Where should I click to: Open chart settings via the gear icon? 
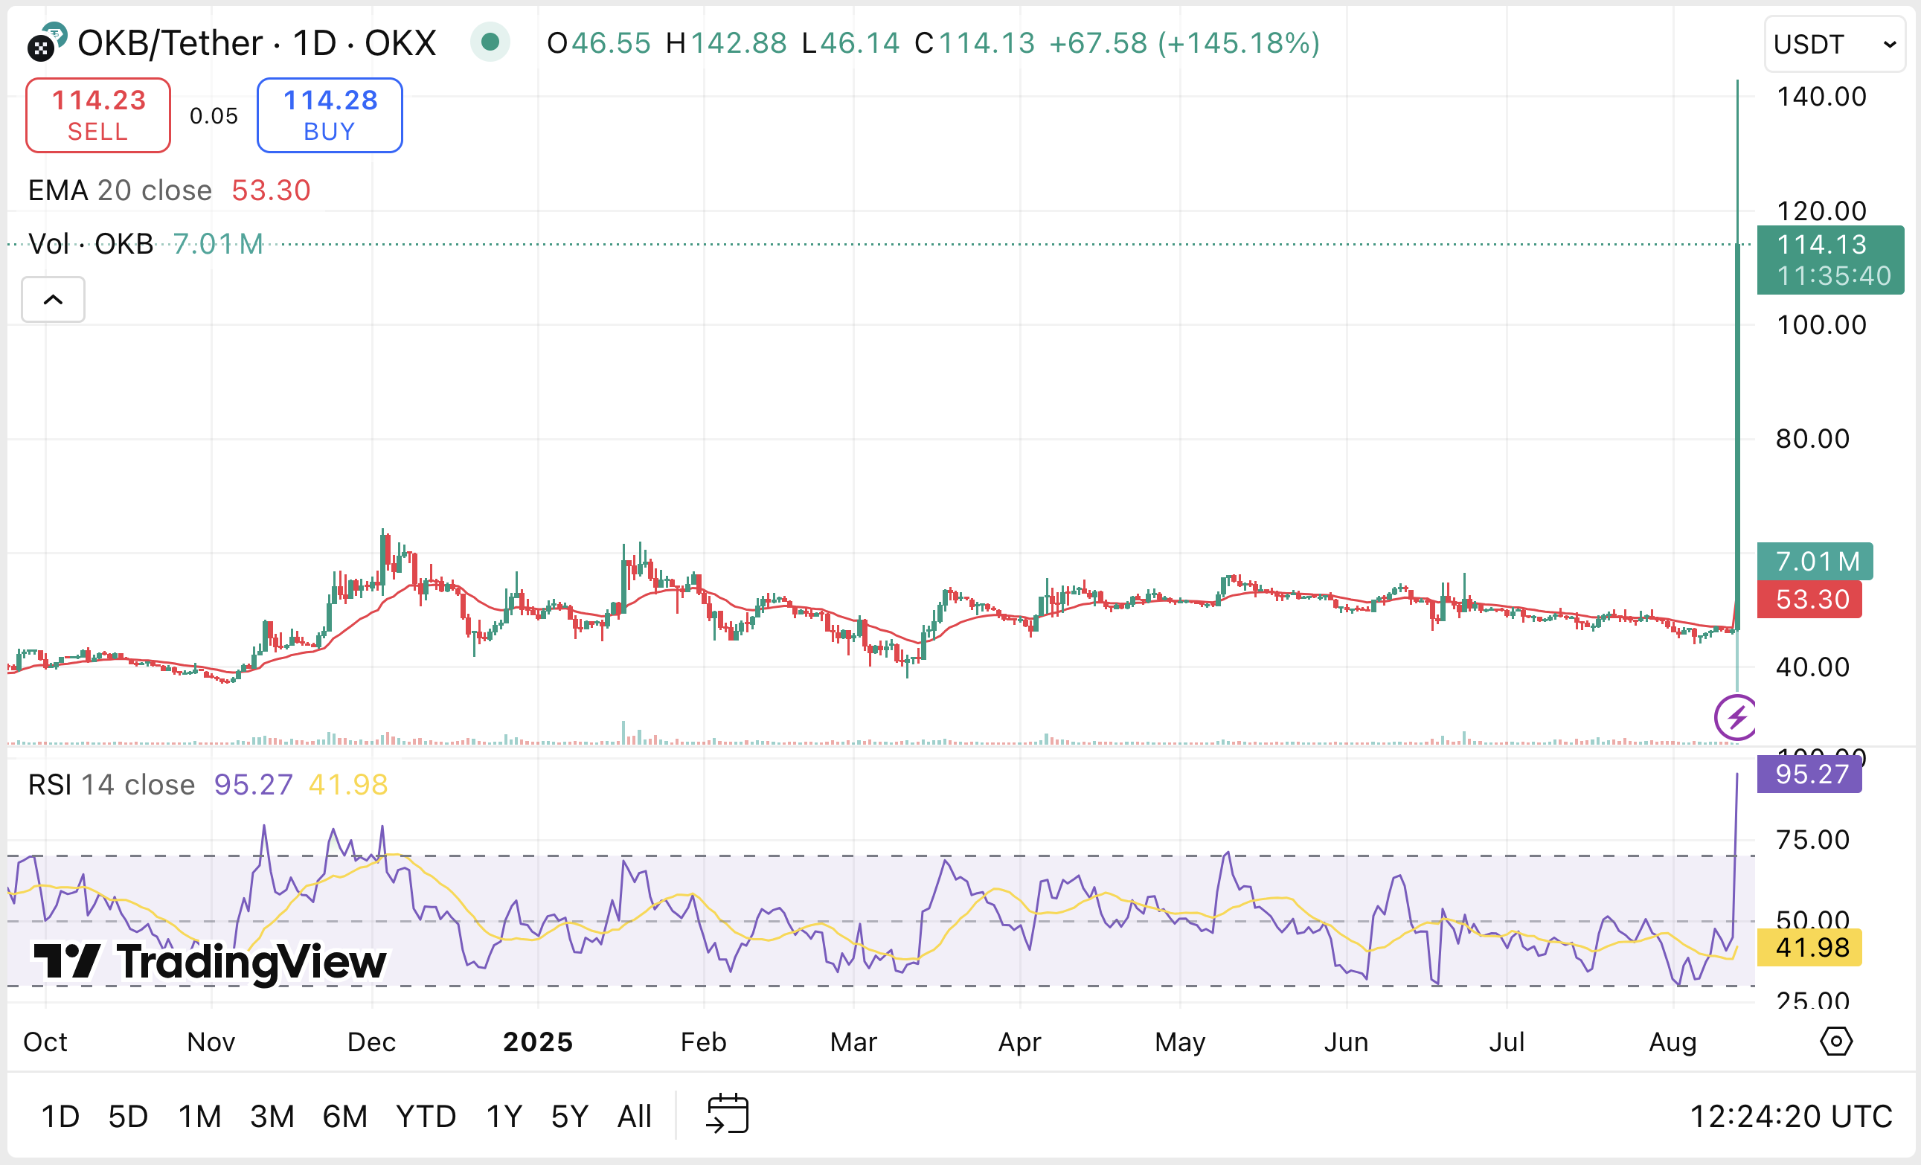(x=1838, y=1041)
